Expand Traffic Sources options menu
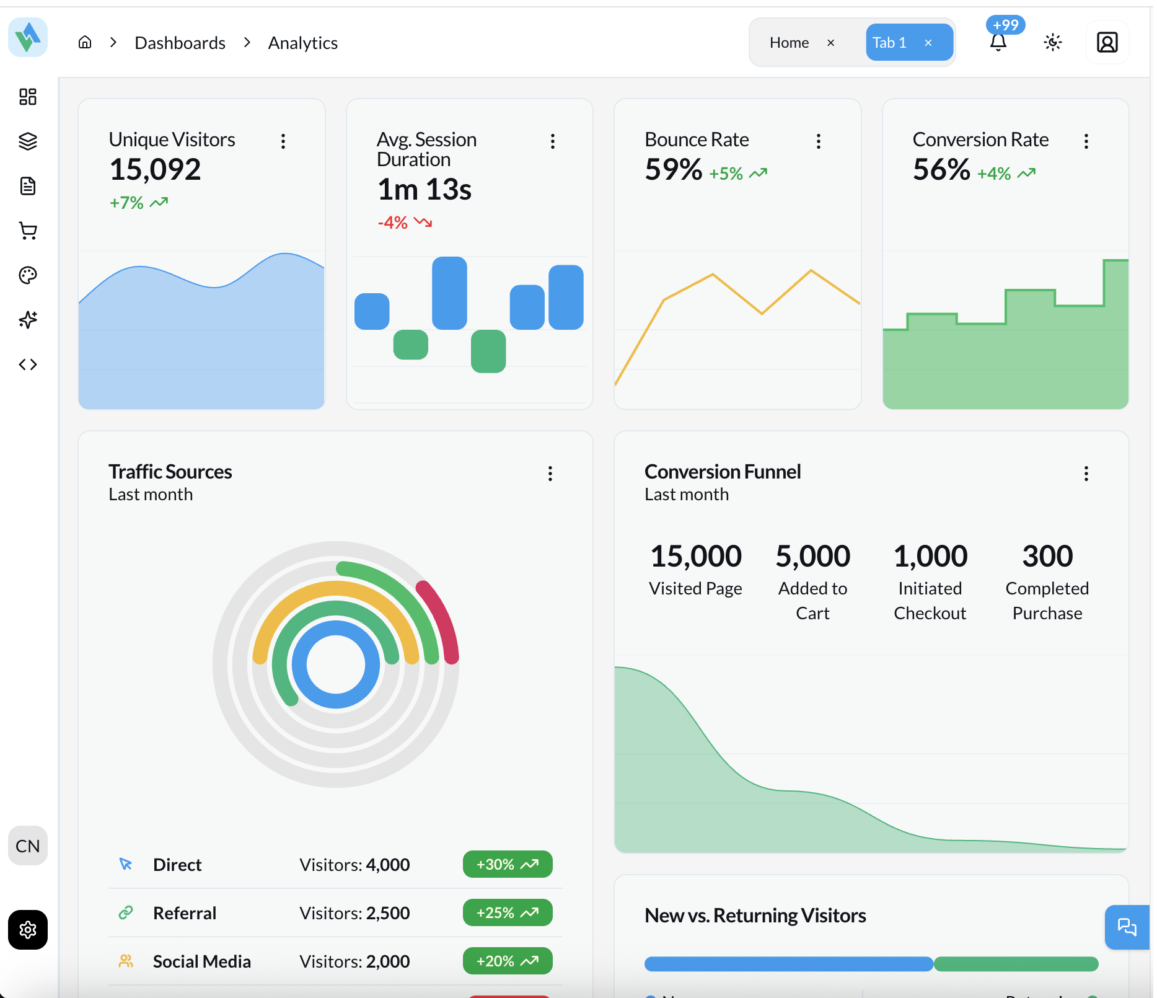The height and width of the screenshot is (998, 1157). click(550, 474)
